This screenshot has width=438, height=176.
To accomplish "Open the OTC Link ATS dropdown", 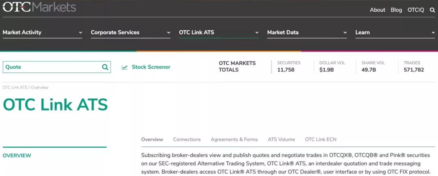I will (219, 32).
